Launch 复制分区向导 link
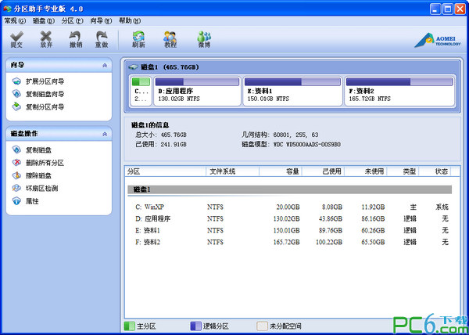This screenshot has width=469, height=335. coord(45,107)
